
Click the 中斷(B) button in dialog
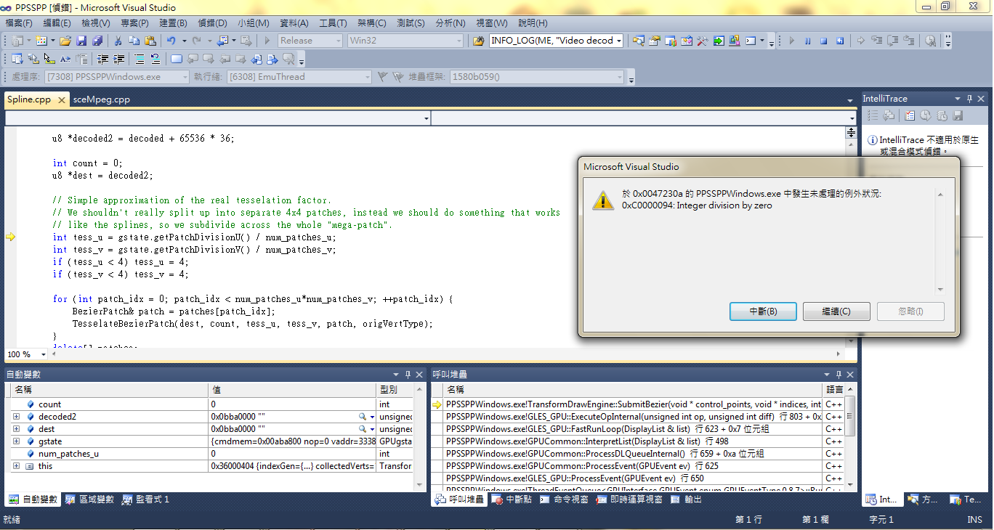pos(763,311)
